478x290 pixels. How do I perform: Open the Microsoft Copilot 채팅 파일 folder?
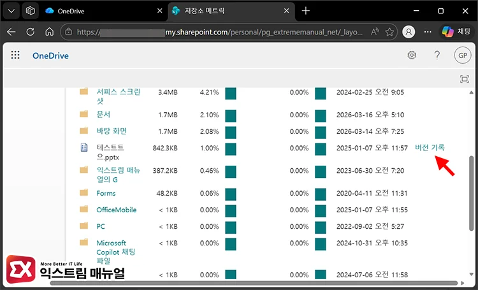pos(115,252)
